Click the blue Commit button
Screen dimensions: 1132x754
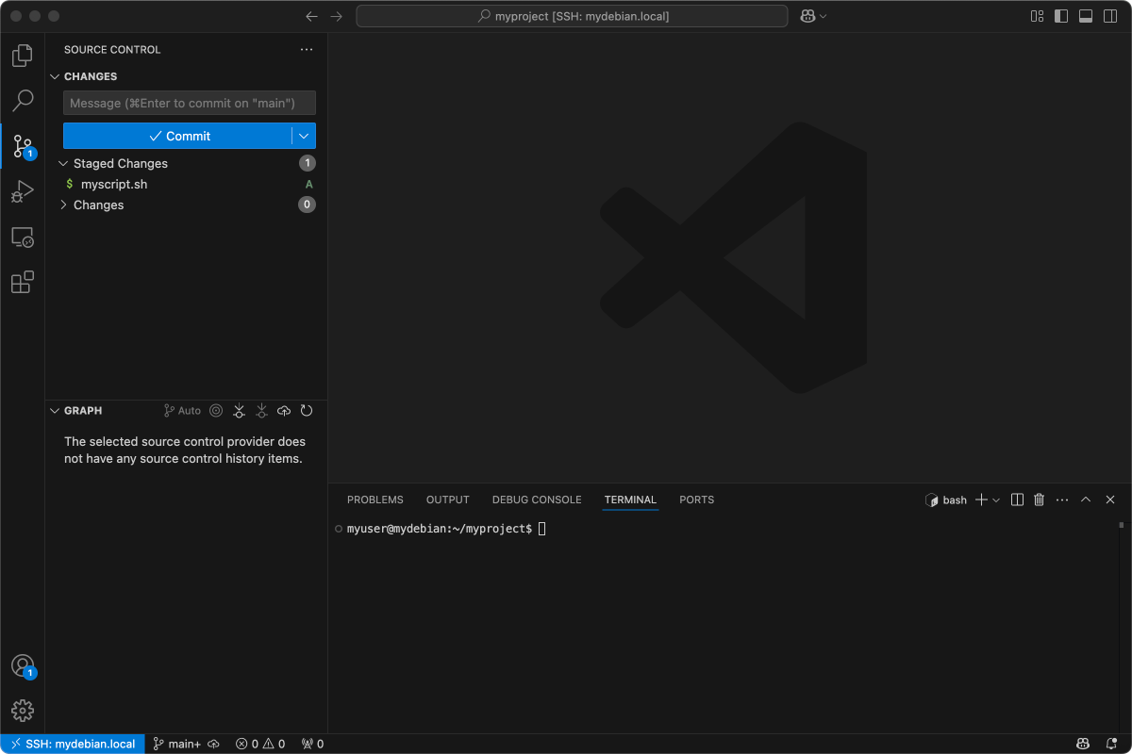[x=177, y=136]
